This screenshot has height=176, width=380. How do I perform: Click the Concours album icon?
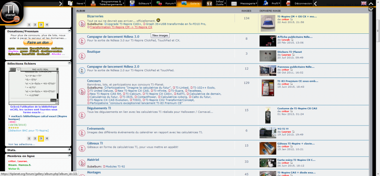click(82, 91)
